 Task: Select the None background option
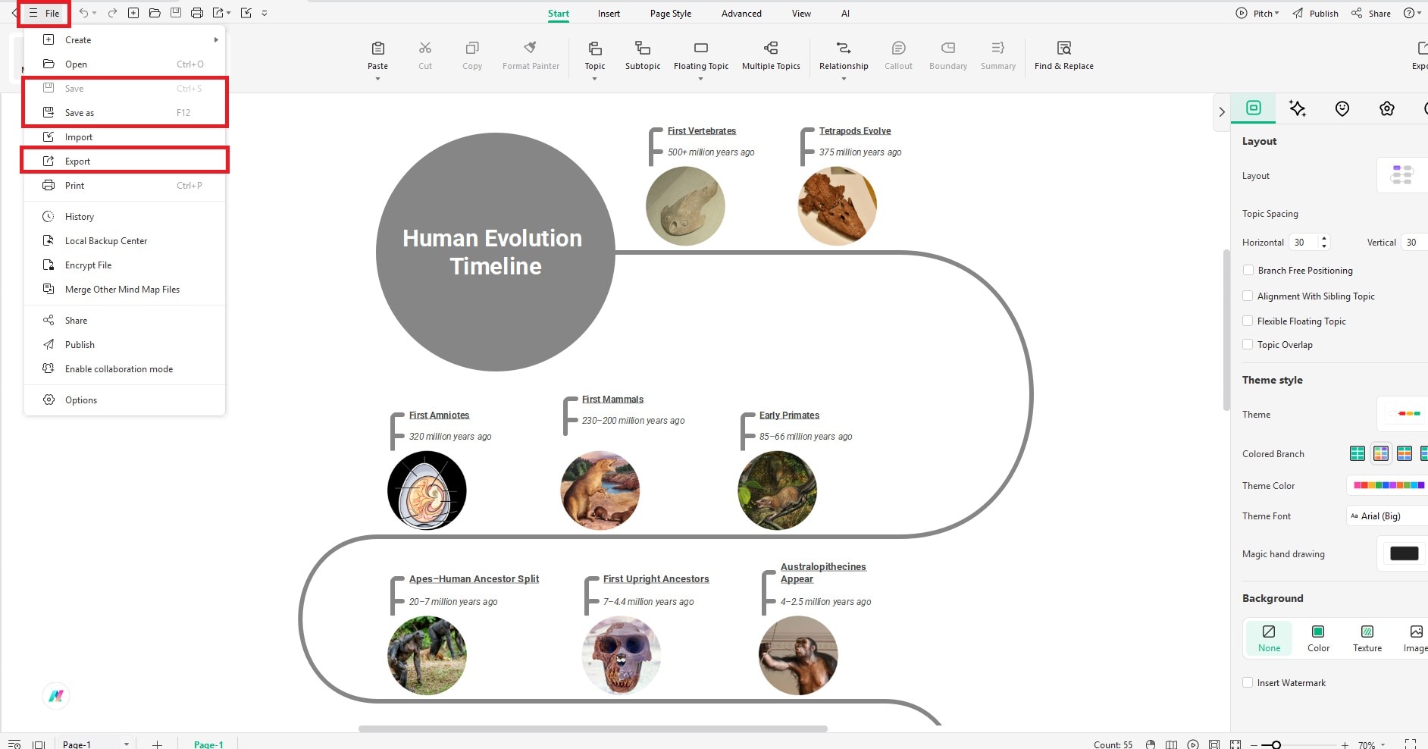1269,638
